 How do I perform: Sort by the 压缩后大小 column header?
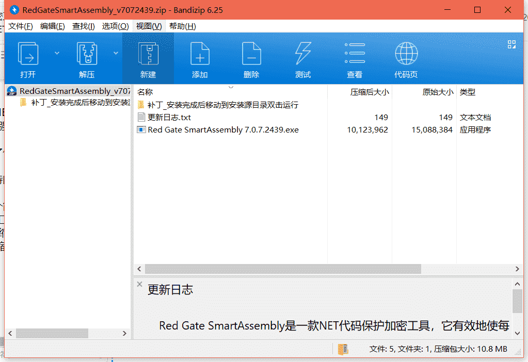pyautogui.click(x=370, y=92)
